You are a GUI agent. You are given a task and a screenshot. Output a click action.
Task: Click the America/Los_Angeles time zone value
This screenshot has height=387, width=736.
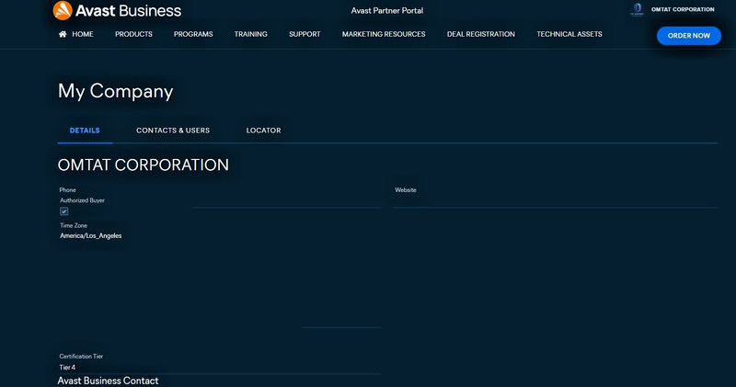(90, 236)
